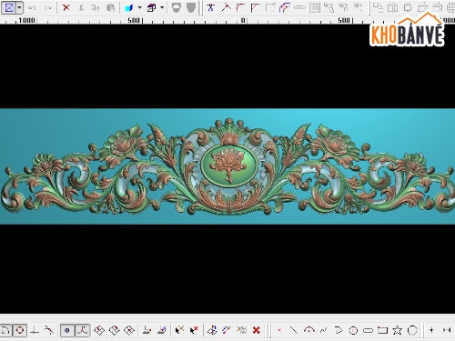
Task: Click the undo arrow icon
Action: pyautogui.click(x=32, y=8)
